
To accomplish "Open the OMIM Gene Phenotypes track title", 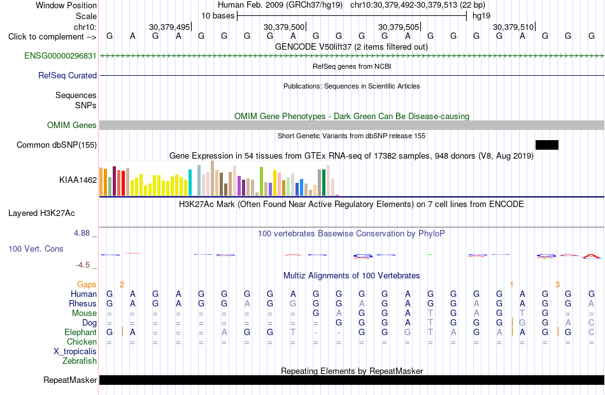I will [x=352, y=116].
